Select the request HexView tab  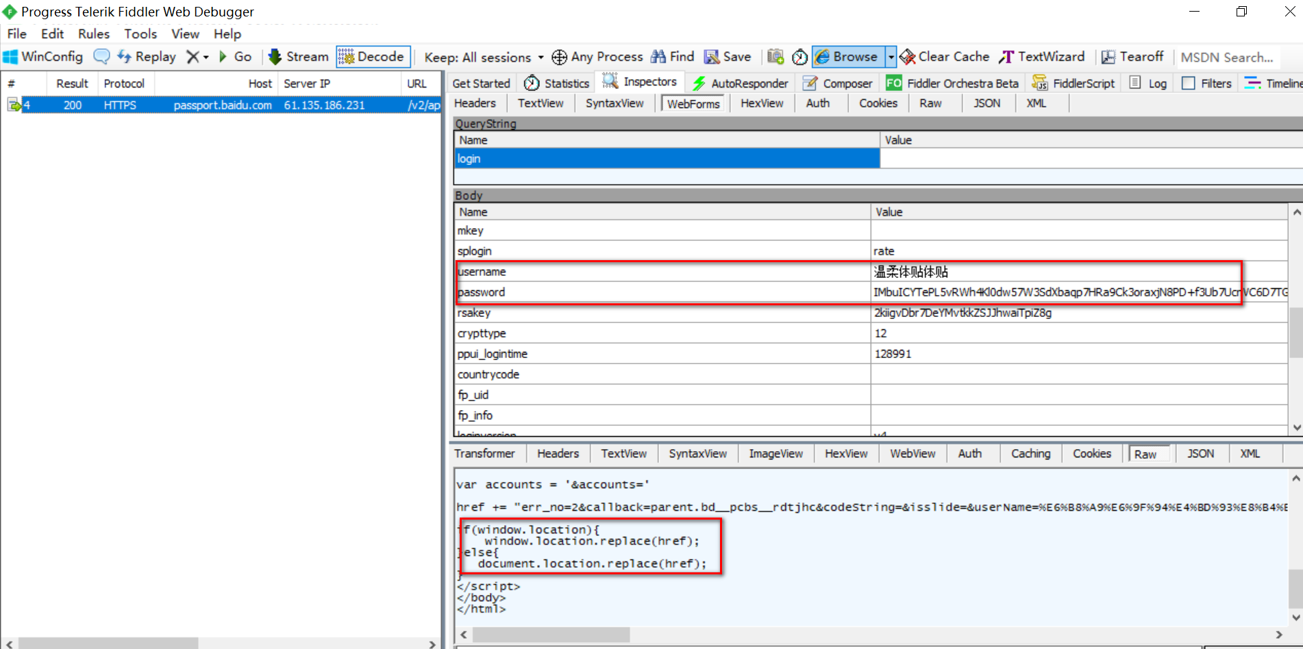(x=762, y=103)
